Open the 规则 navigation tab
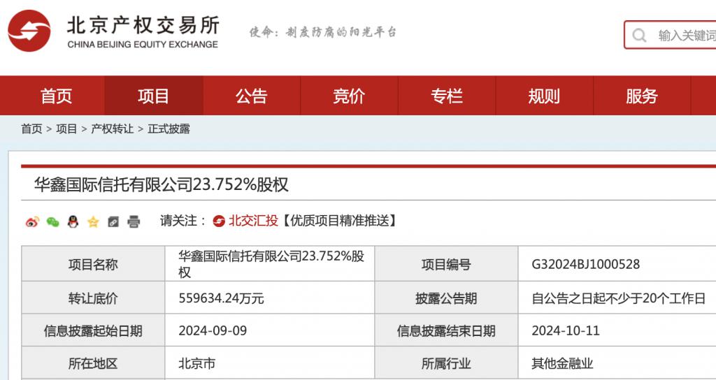 point(544,96)
